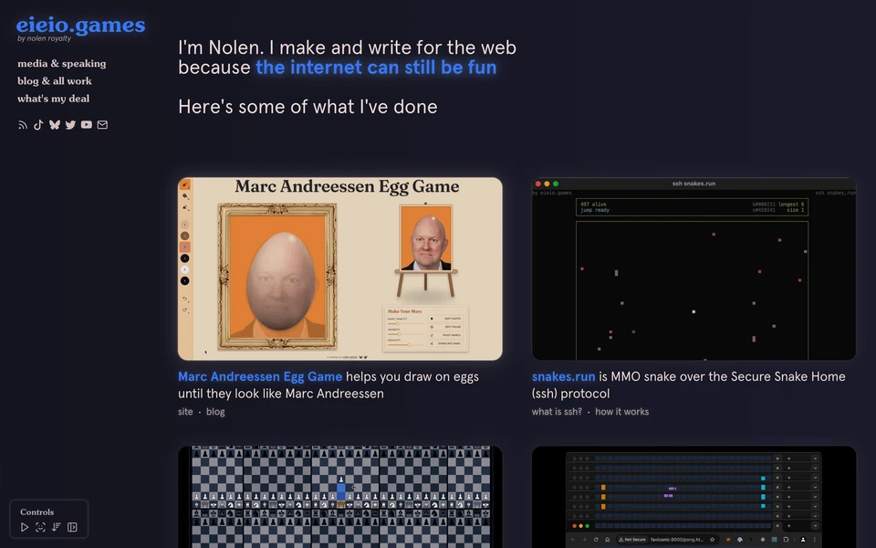Open the Twitter bird icon

point(70,125)
